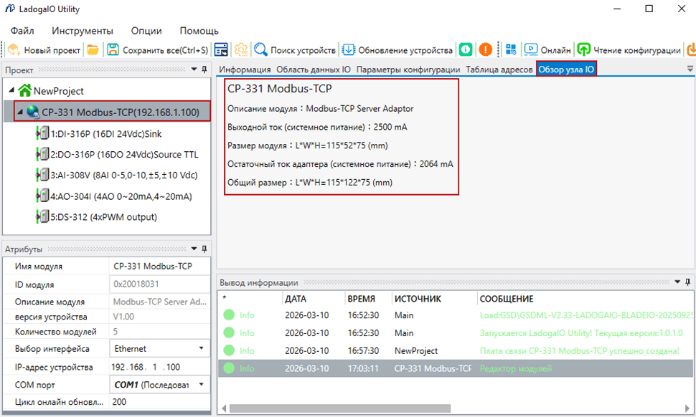
Task: Select module 2:DO-316P in tree
Action: [124, 154]
